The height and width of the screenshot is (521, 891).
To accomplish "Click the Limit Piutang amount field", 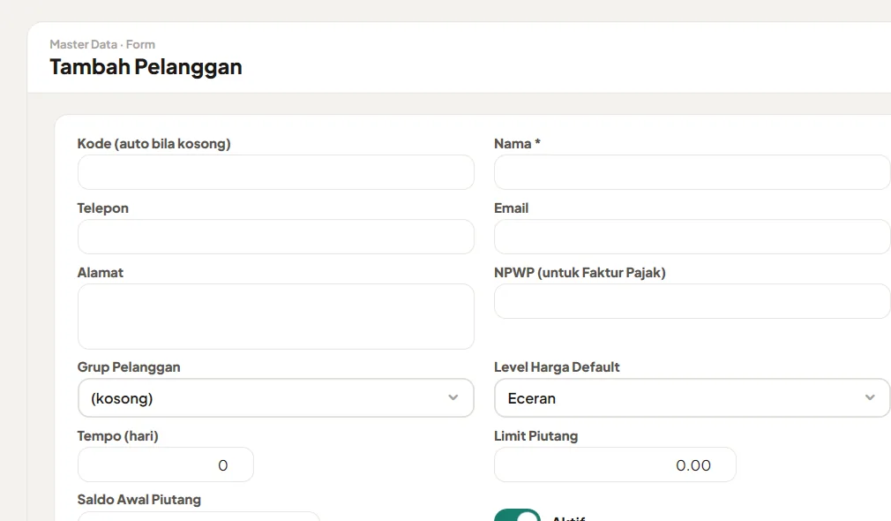I will click(x=615, y=464).
